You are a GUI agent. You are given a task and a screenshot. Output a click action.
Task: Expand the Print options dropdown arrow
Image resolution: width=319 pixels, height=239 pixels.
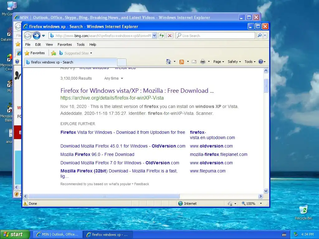tap(209, 62)
